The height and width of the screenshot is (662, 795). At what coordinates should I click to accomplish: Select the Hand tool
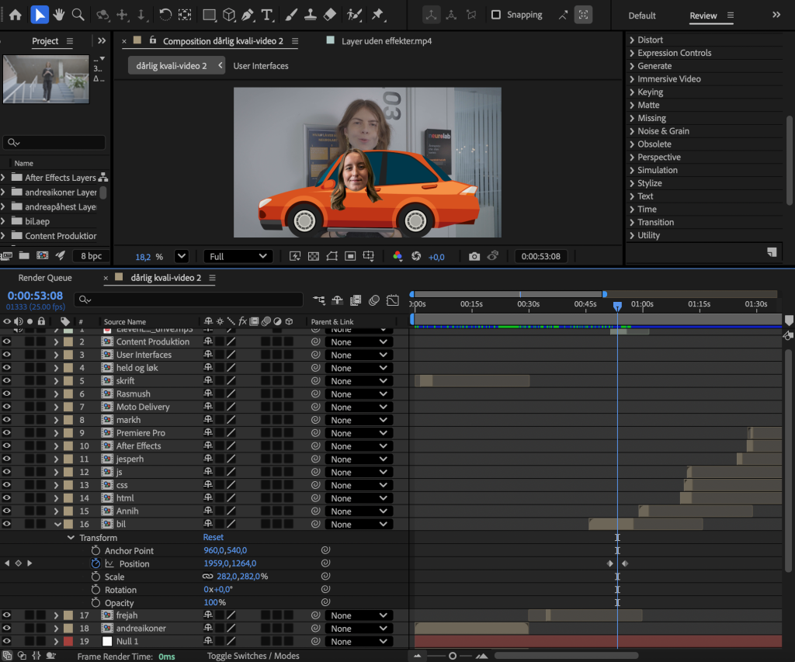[x=59, y=15]
